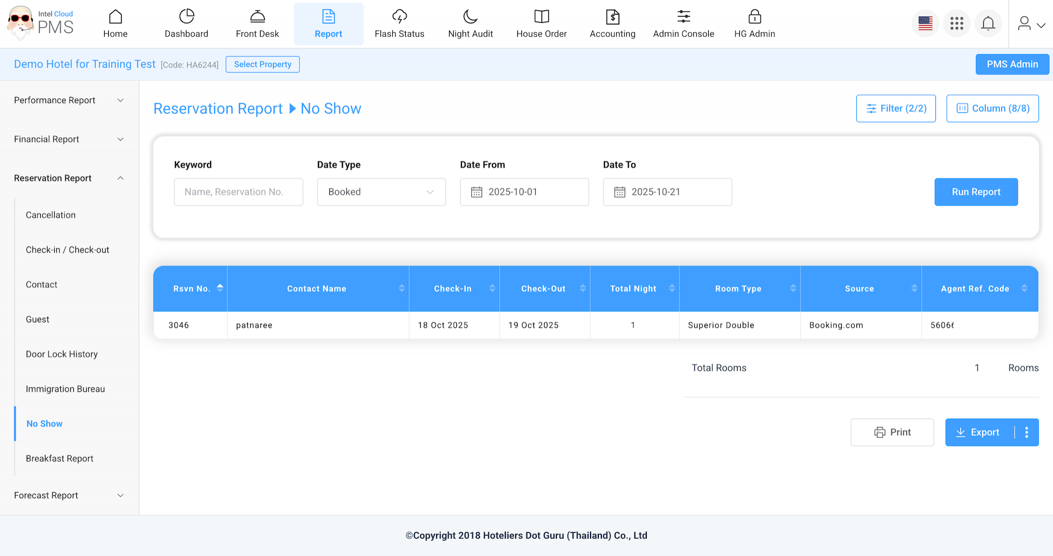Open Breakfast Report in sidebar
This screenshot has height=556, width=1053.
(x=59, y=458)
